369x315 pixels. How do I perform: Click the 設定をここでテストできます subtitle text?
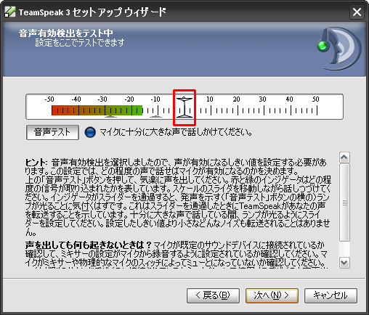pos(80,43)
